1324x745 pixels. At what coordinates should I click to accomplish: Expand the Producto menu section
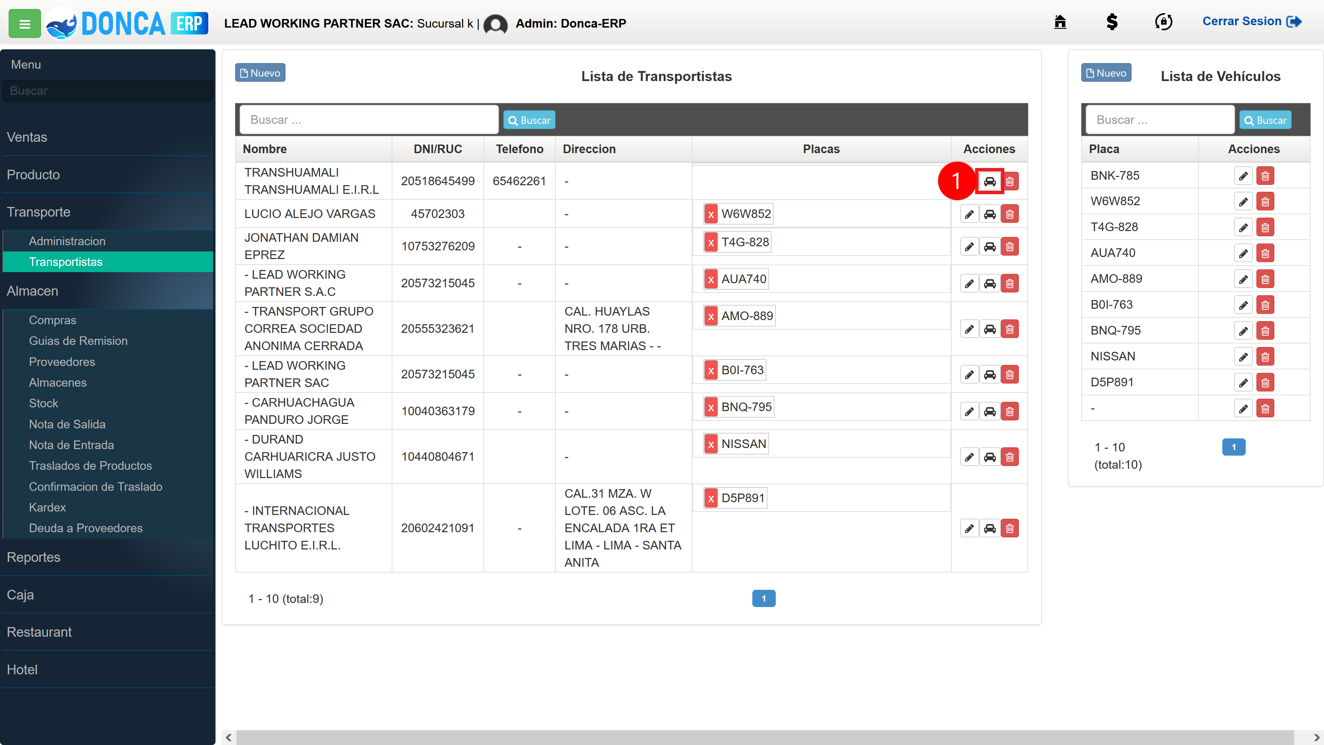point(108,175)
